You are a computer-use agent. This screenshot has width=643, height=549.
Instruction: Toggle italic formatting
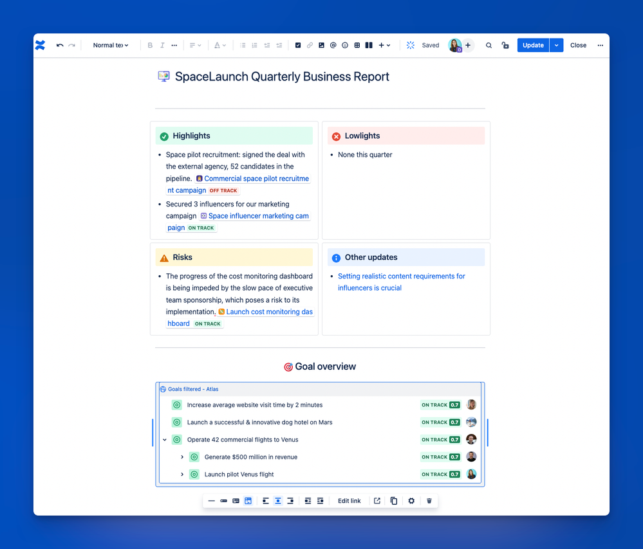point(162,45)
